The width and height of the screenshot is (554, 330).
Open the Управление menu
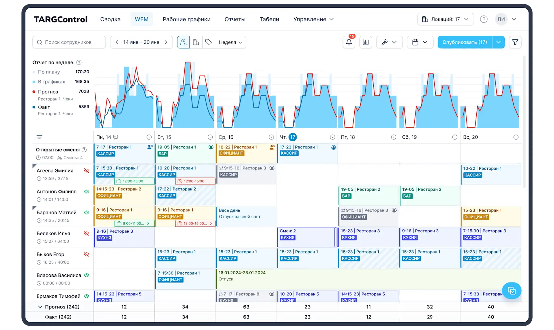point(313,19)
